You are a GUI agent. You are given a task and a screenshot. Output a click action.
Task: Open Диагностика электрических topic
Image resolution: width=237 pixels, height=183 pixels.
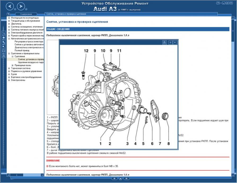pos(29,47)
